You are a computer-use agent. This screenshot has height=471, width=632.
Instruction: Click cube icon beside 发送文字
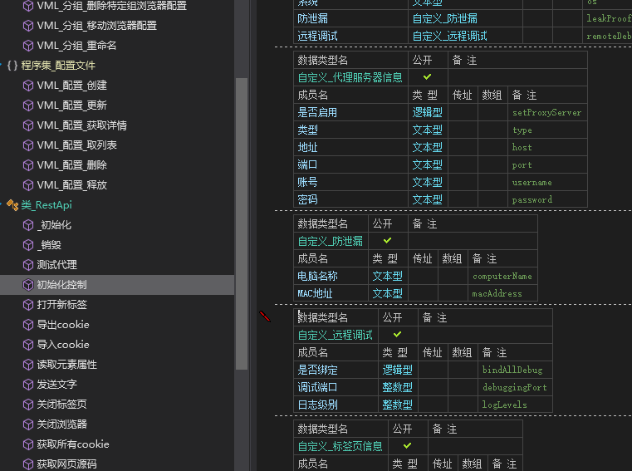27,385
